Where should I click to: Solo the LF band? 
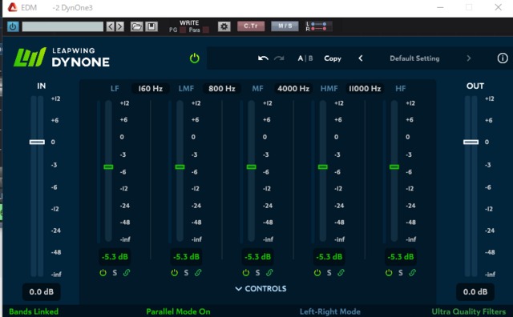point(115,272)
